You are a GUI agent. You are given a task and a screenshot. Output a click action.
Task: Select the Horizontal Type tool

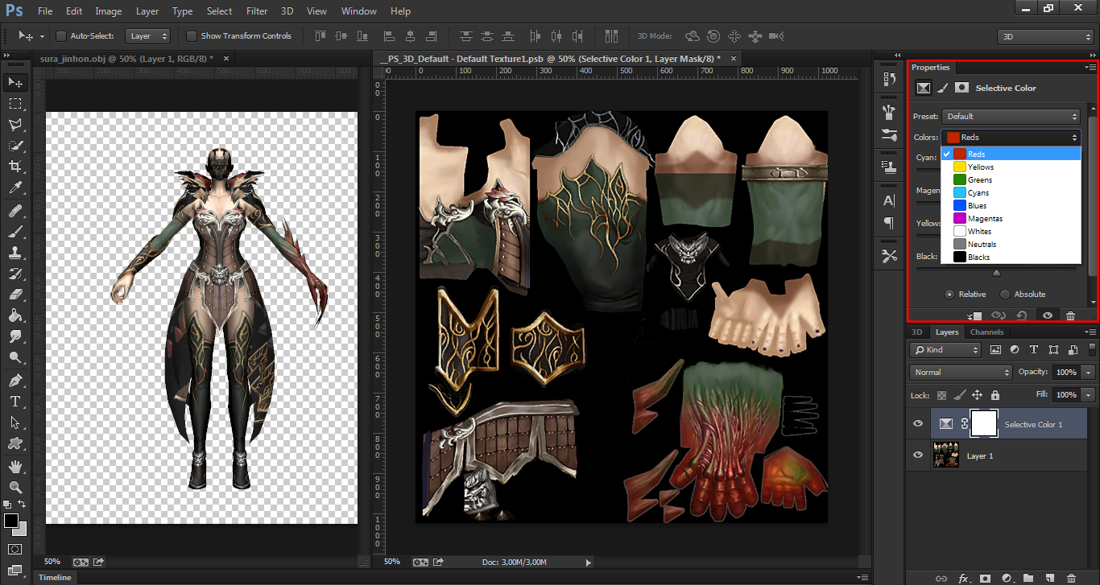pos(15,401)
